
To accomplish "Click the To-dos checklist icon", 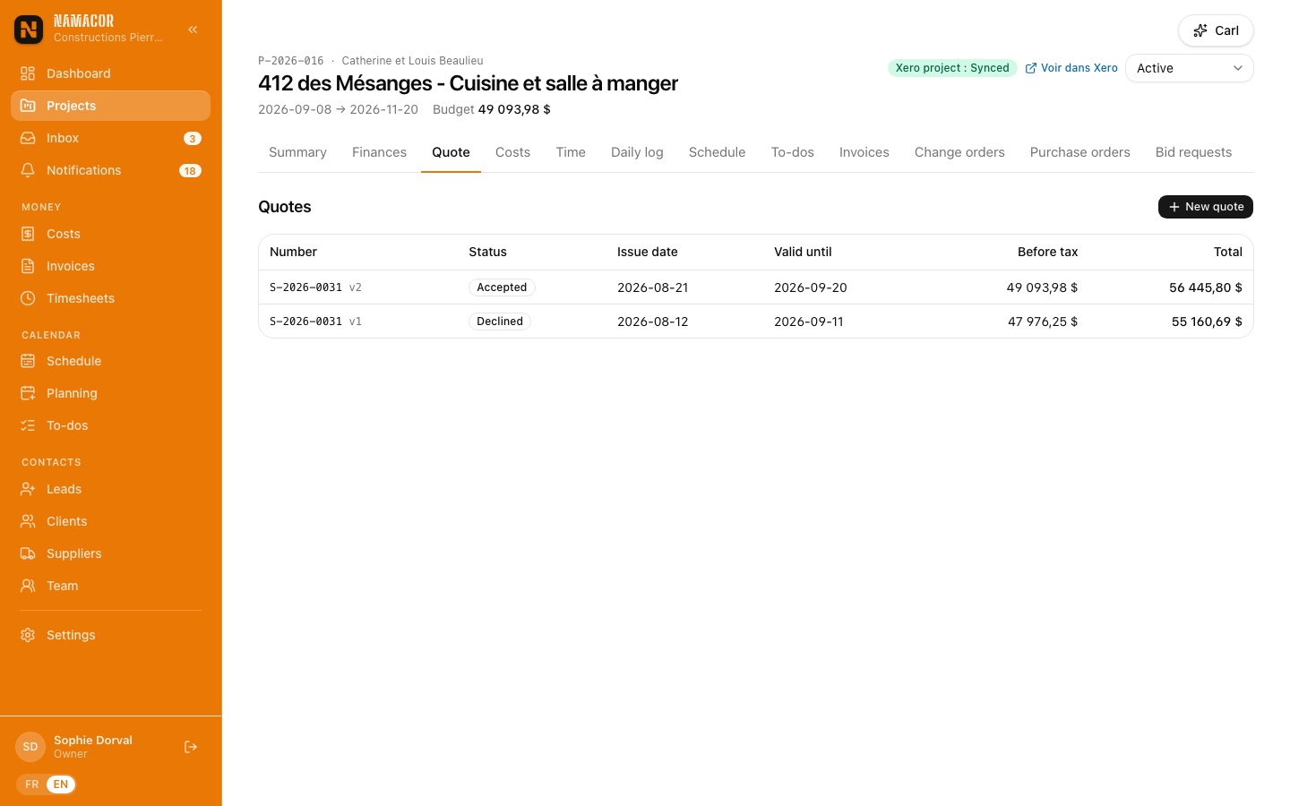I will click(28, 425).
